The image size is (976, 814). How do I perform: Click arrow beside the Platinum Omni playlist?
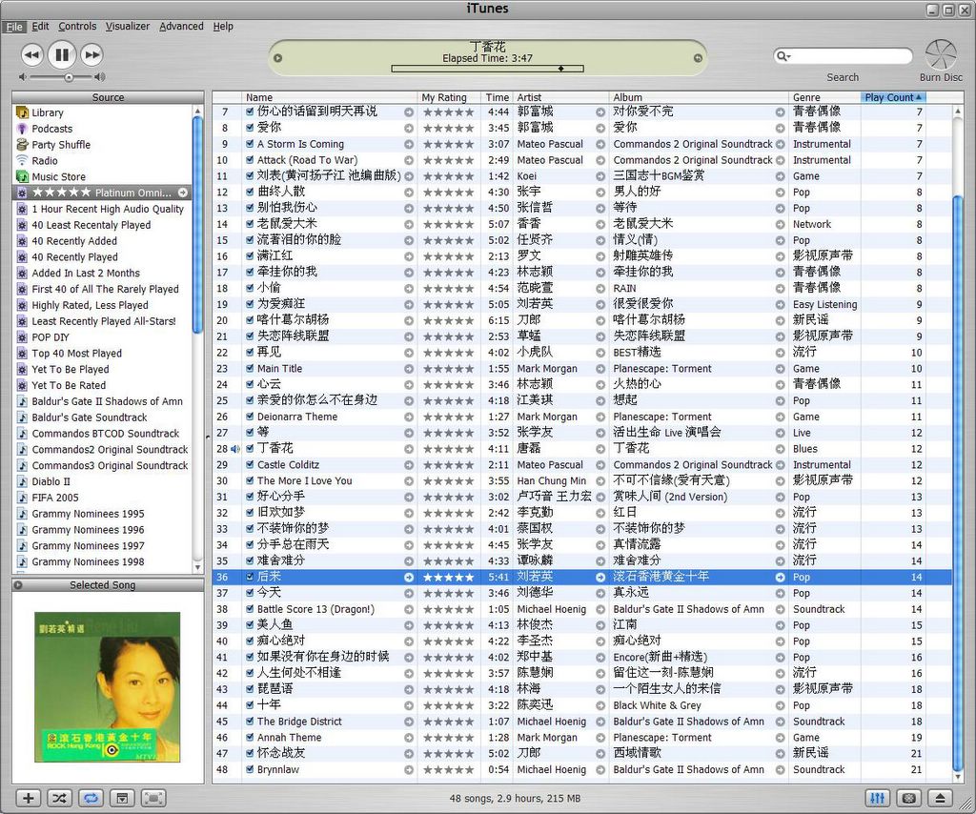[183, 193]
